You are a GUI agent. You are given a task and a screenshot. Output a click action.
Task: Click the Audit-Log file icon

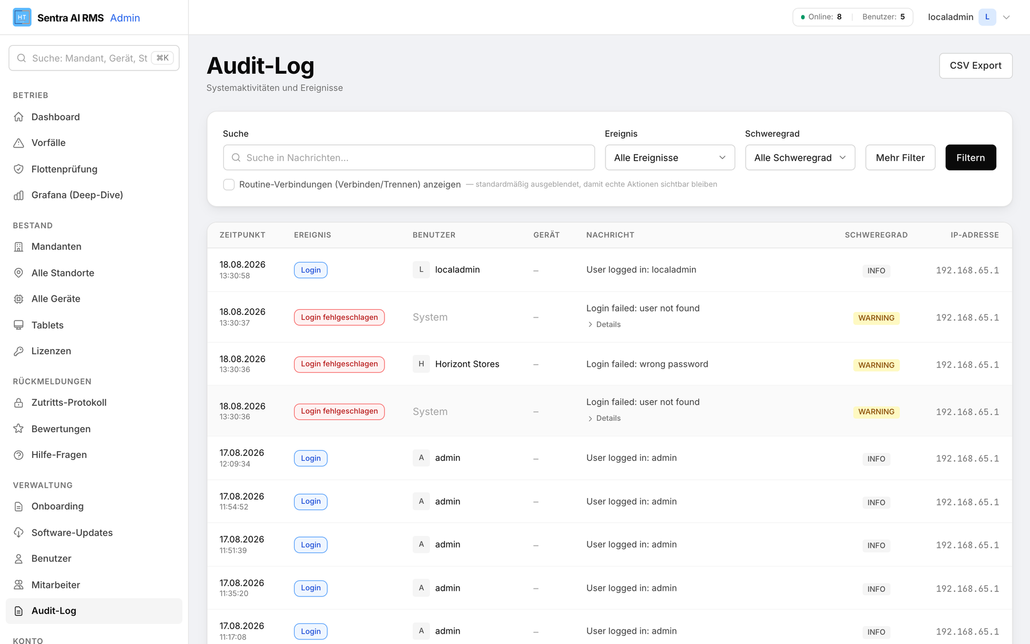(19, 611)
